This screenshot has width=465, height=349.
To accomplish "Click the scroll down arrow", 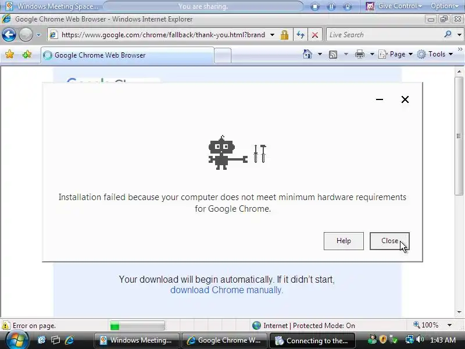I will click(x=459, y=312).
